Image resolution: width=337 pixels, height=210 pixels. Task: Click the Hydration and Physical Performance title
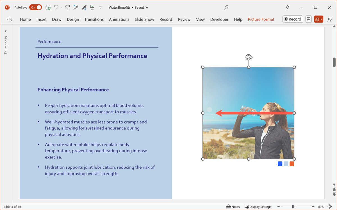tap(92, 56)
